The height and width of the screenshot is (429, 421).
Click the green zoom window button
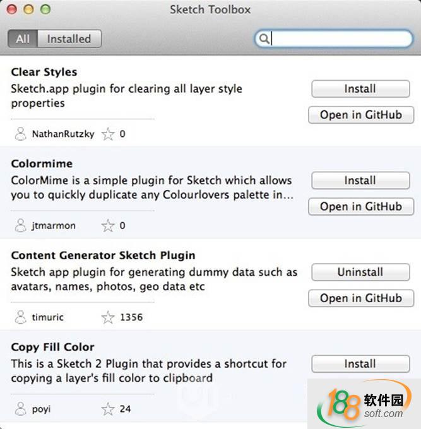coord(45,9)
